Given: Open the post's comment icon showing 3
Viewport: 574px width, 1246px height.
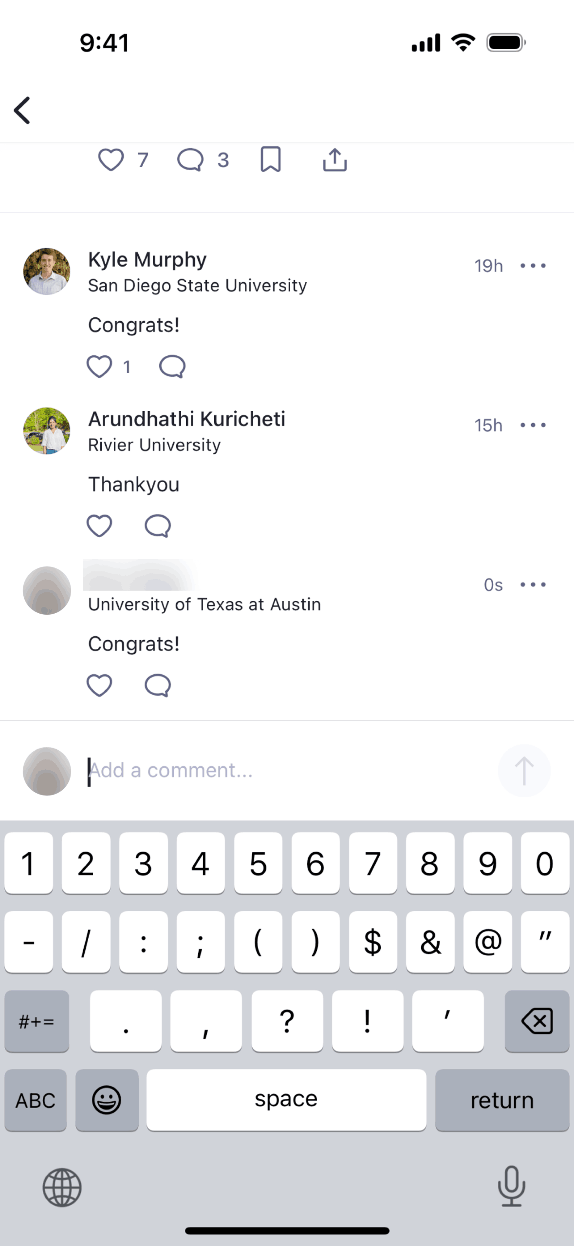Looking at the screenshot, I should coord(190,160).
